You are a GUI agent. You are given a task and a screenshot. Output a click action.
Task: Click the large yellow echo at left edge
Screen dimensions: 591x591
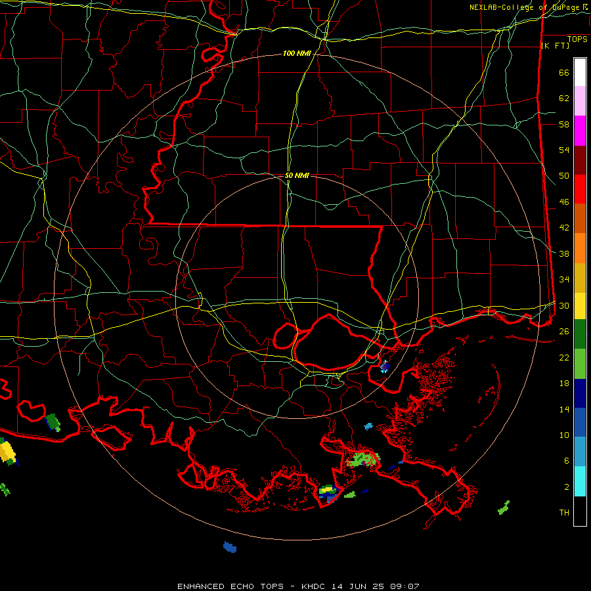point(7,453)
